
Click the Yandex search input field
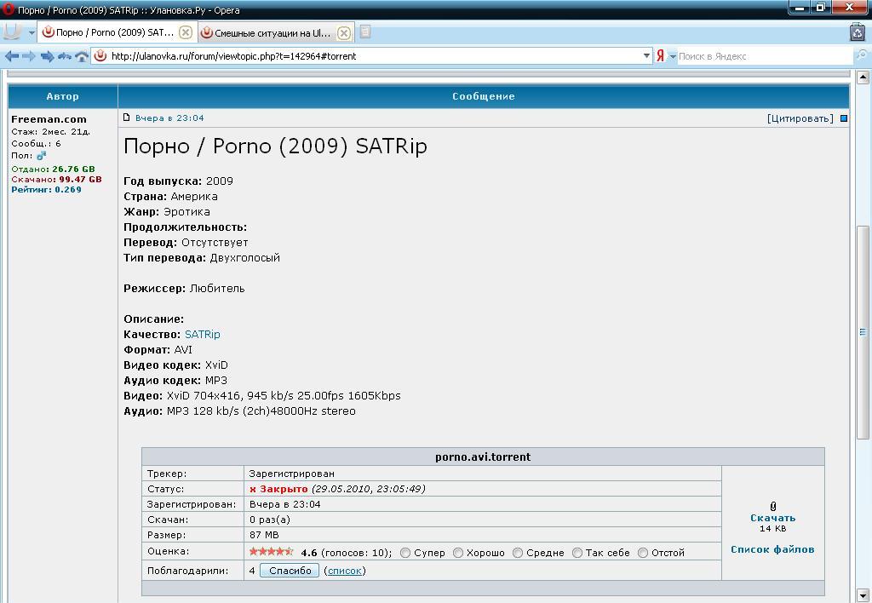tap(762, 56)
